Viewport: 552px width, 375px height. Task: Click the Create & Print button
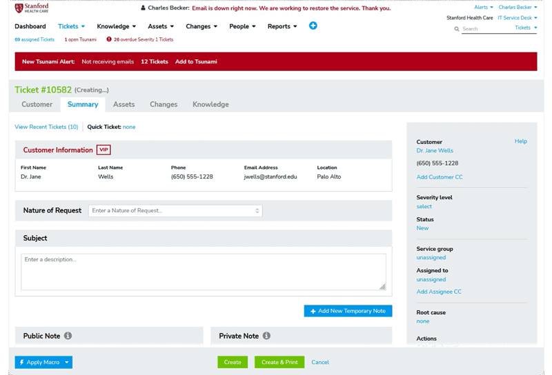[279, 362]
